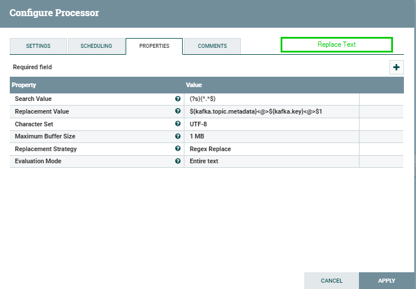Change the UTF-8 Character Set value
Viewport: 416px width, 289px height.
(x=271, y=123)
